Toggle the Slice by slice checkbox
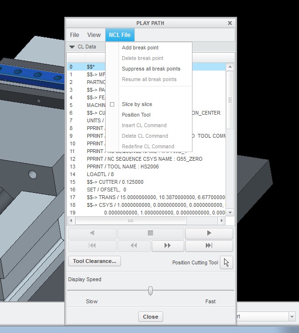Image resolution: width=299 pixels, height=333 pixels. pos(112,104)
